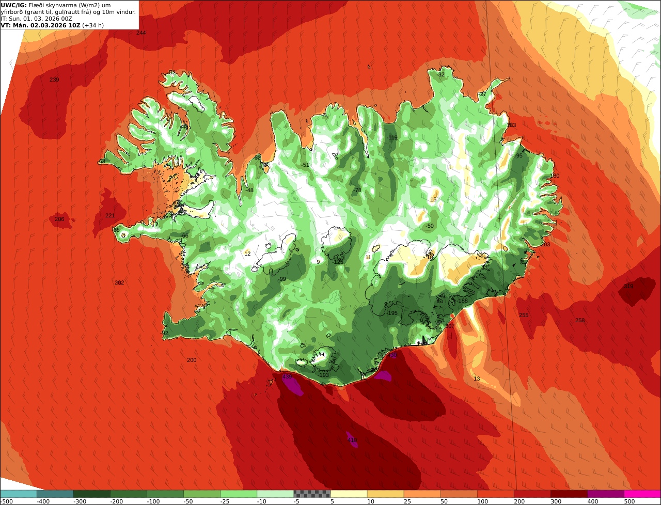Pick the dark maroon 300 to 400 legend swatch
Screen dimensions: 661x505
click(569, 494)
